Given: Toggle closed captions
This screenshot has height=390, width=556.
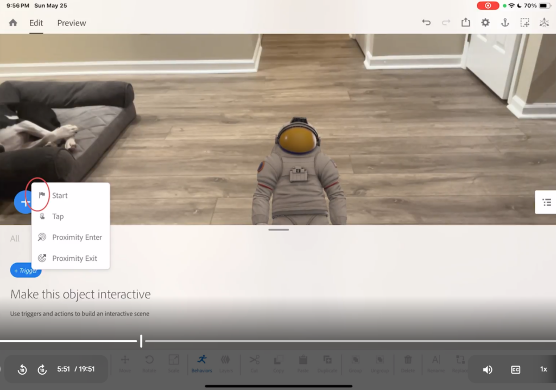Looking at the screenshot, I should (x=516, y=369).
